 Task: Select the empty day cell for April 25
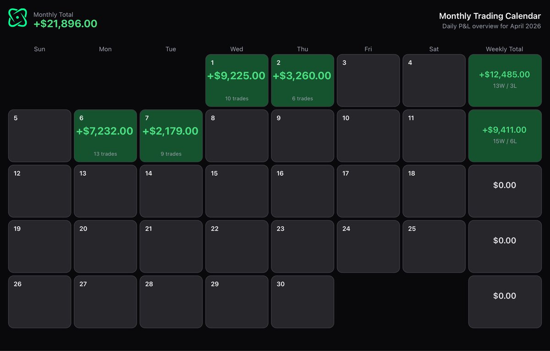[434, 246]
